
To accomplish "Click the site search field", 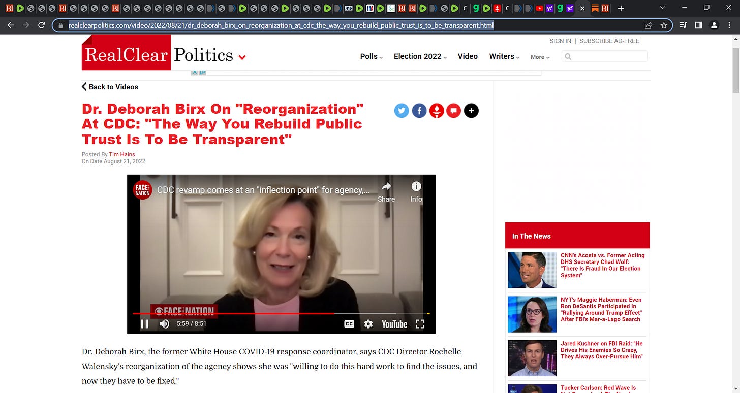I will point(605,56).
